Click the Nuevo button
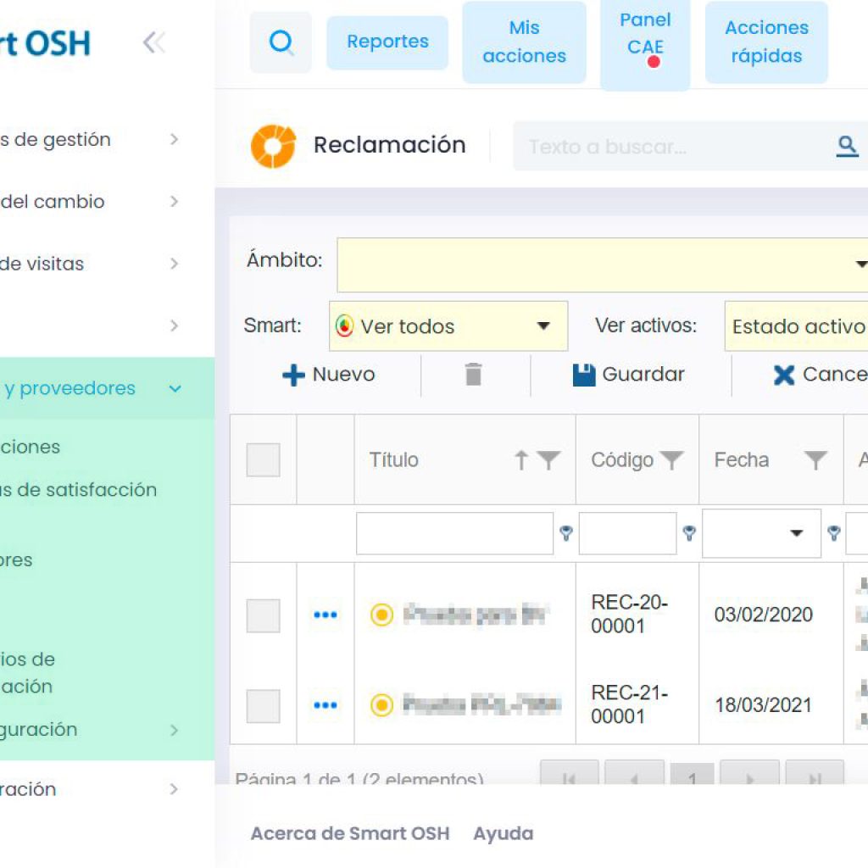868x868 pixels. point(329,374)
